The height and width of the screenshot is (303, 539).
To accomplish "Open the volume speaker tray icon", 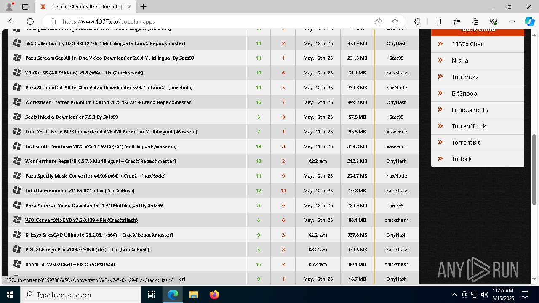I will 484,295.
